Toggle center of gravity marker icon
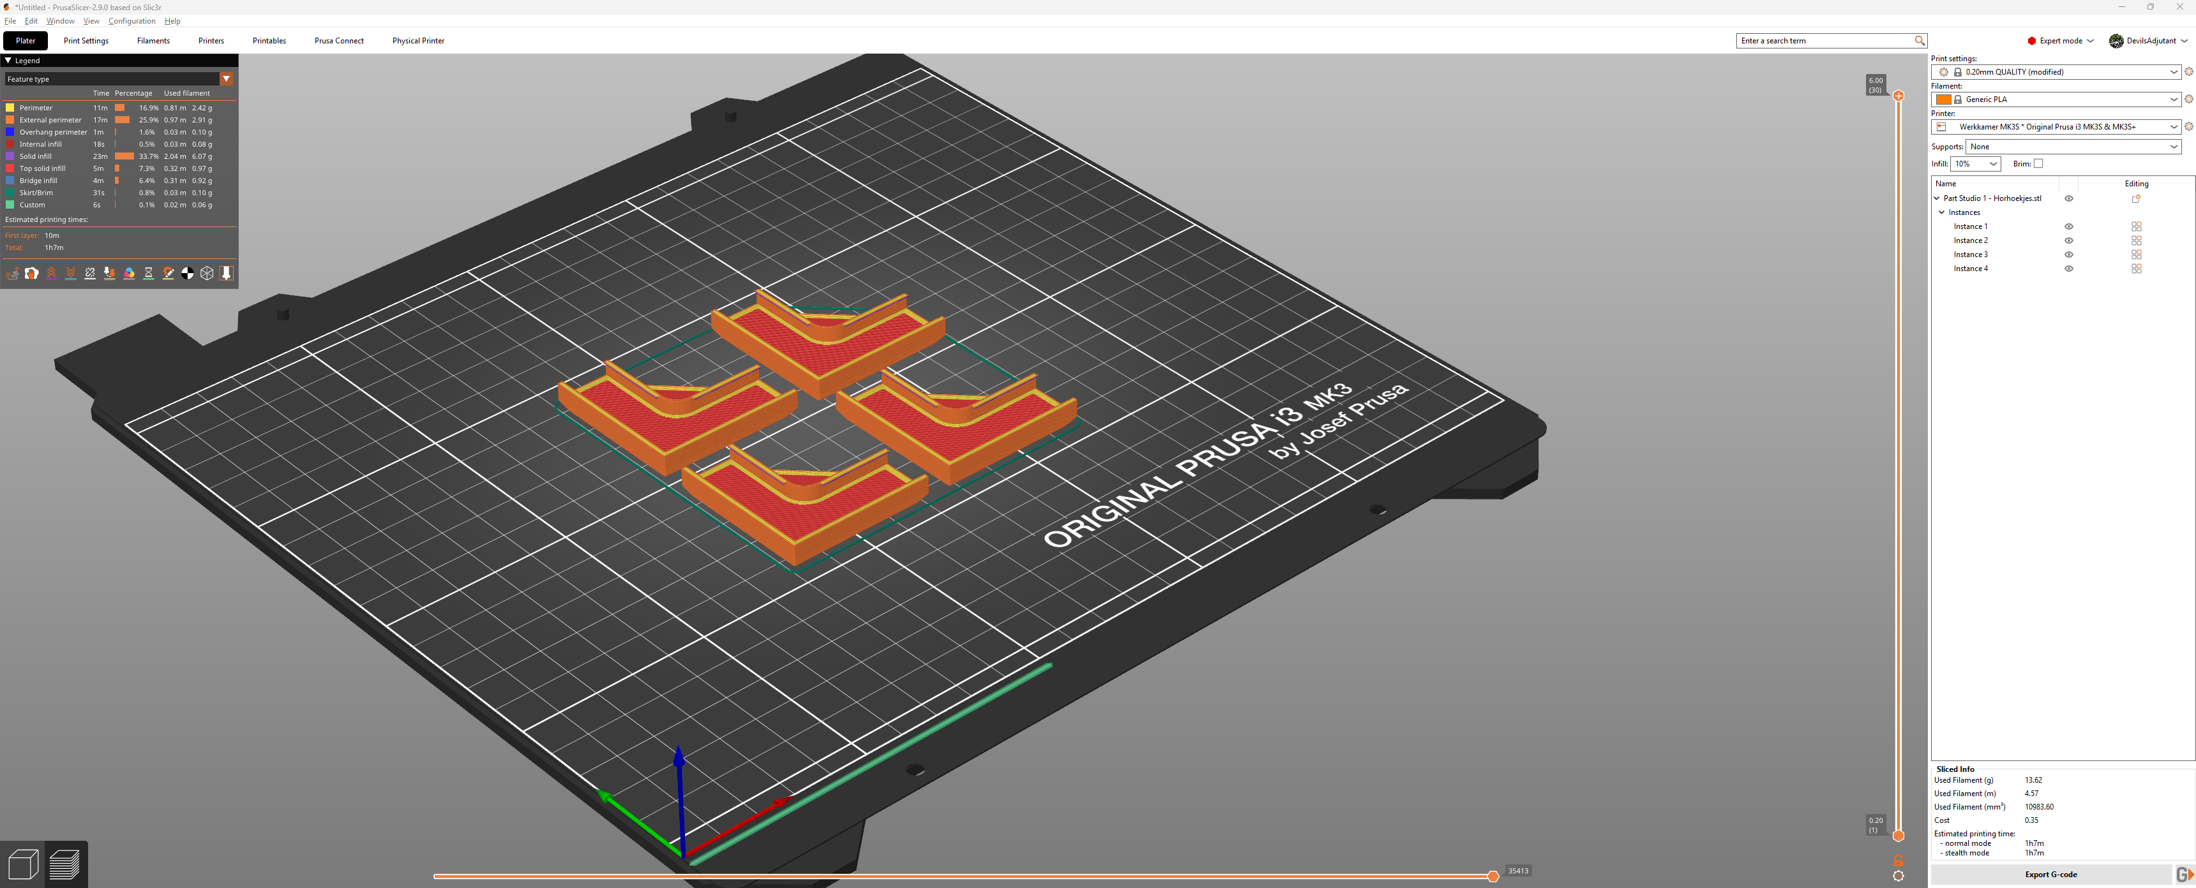The height and width of the screenshot is (888, 2196). [188, 274]
